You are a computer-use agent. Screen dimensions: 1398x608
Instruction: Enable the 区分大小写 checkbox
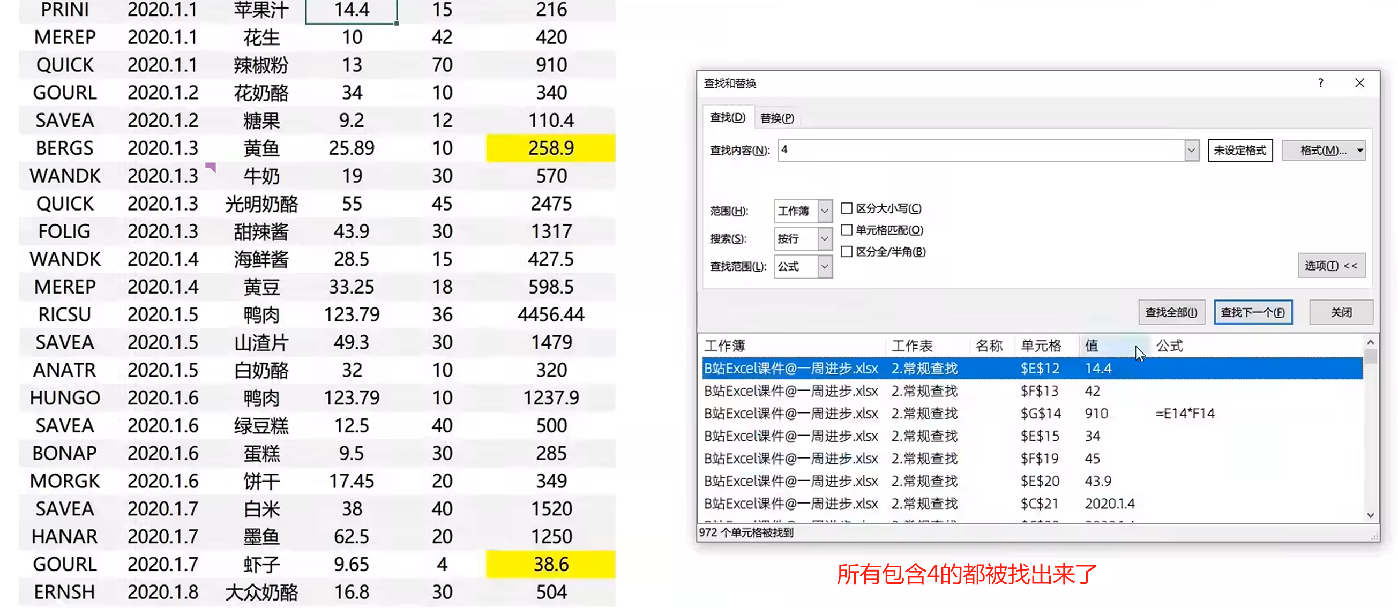point(847,208)
